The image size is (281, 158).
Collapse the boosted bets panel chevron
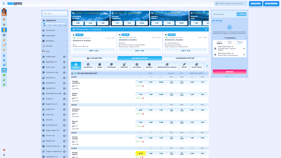206,29
